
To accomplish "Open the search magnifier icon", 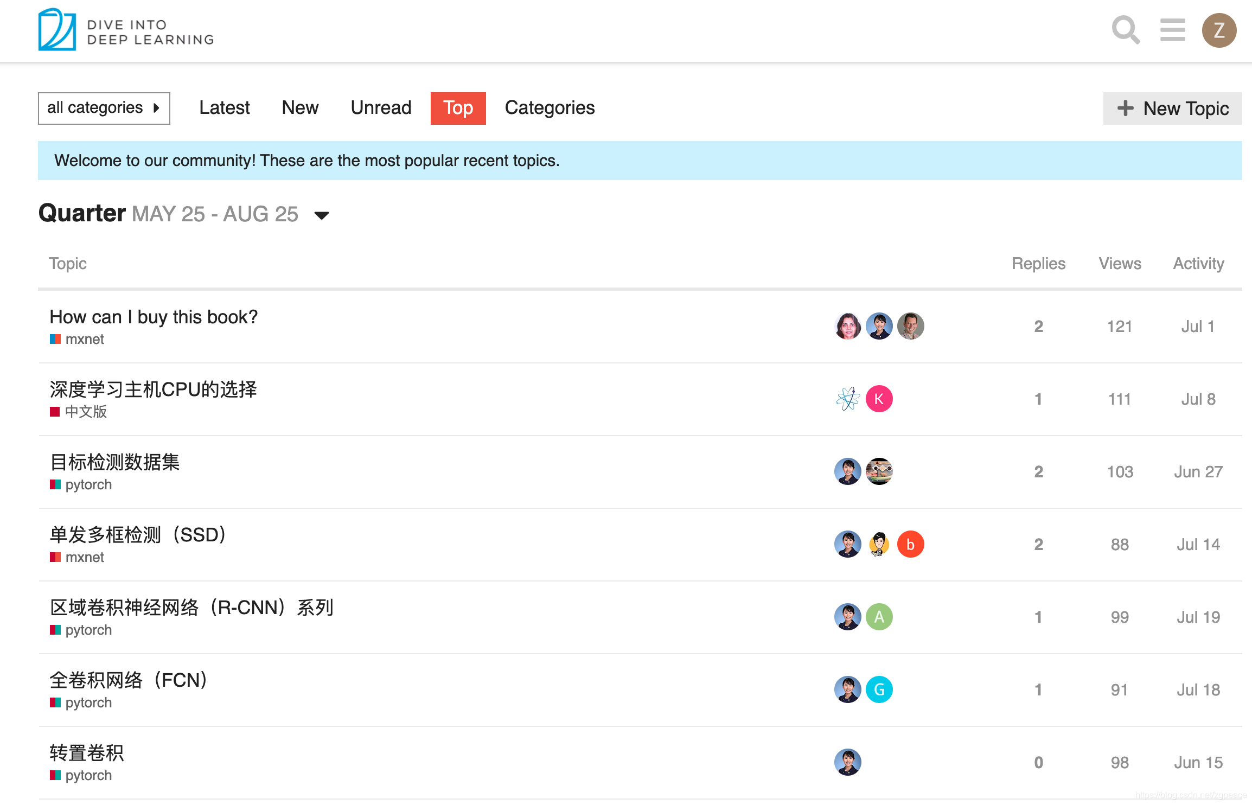I will click(1125, 30).
